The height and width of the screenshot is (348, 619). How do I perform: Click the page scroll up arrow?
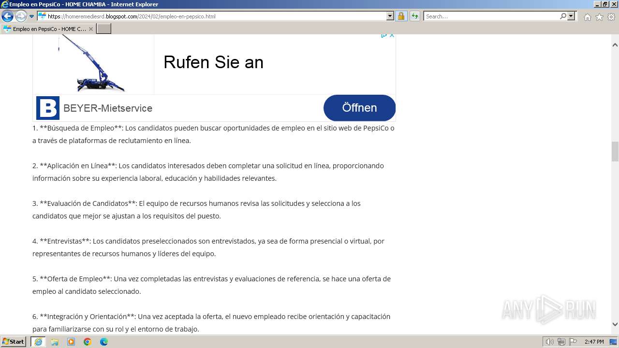(x=615, y=45)
